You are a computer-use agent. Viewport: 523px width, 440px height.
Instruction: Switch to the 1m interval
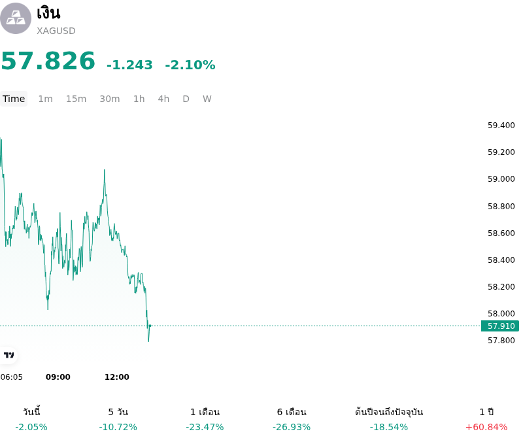(45, 99)
